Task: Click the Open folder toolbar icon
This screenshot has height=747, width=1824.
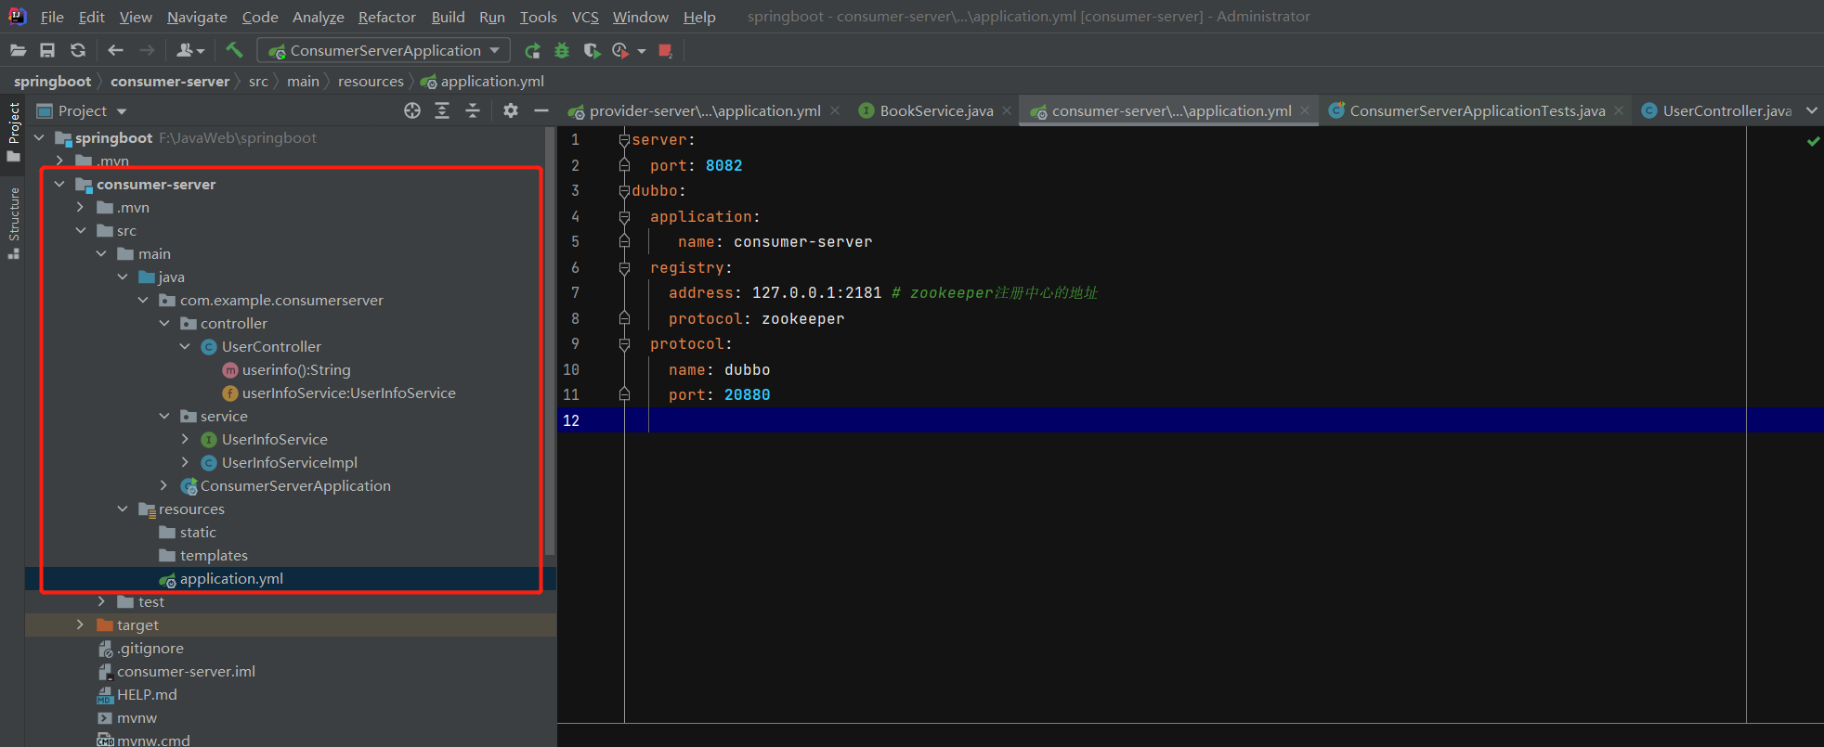Action: tap(18, 50)
